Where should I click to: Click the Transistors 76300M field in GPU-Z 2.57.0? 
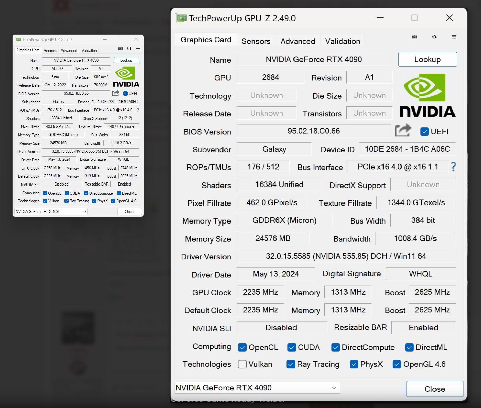pos(101,85)
